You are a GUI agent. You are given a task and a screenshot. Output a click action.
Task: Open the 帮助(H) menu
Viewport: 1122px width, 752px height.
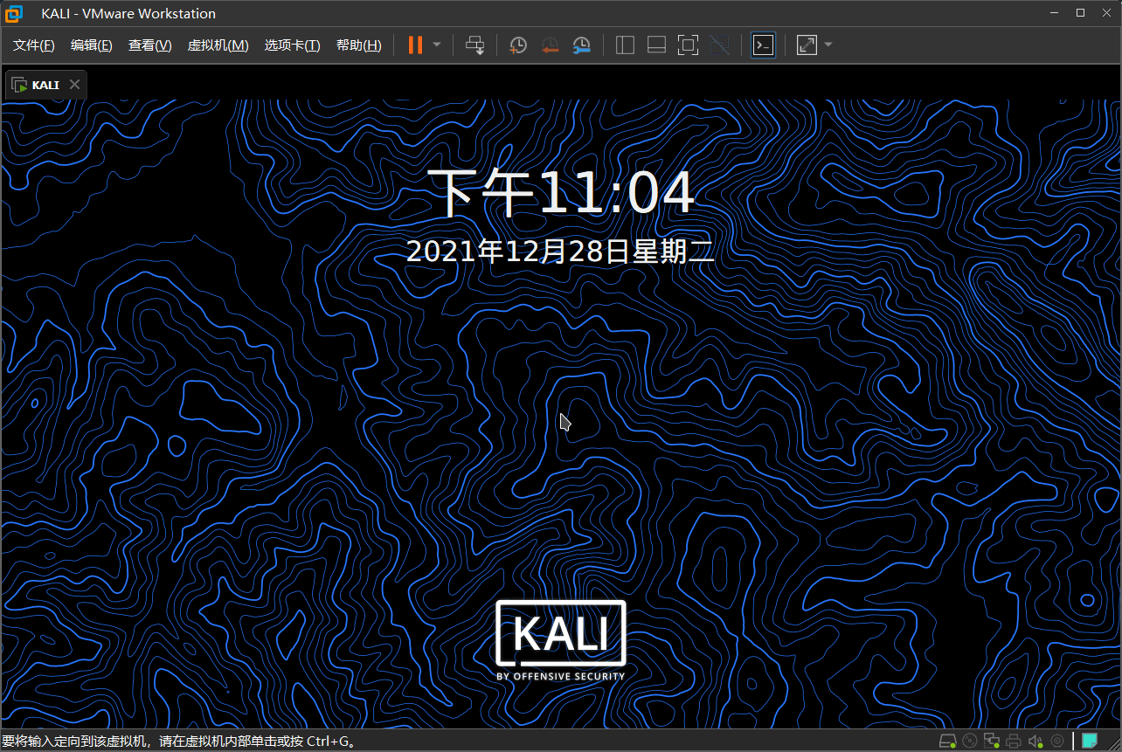click(359, 45)
